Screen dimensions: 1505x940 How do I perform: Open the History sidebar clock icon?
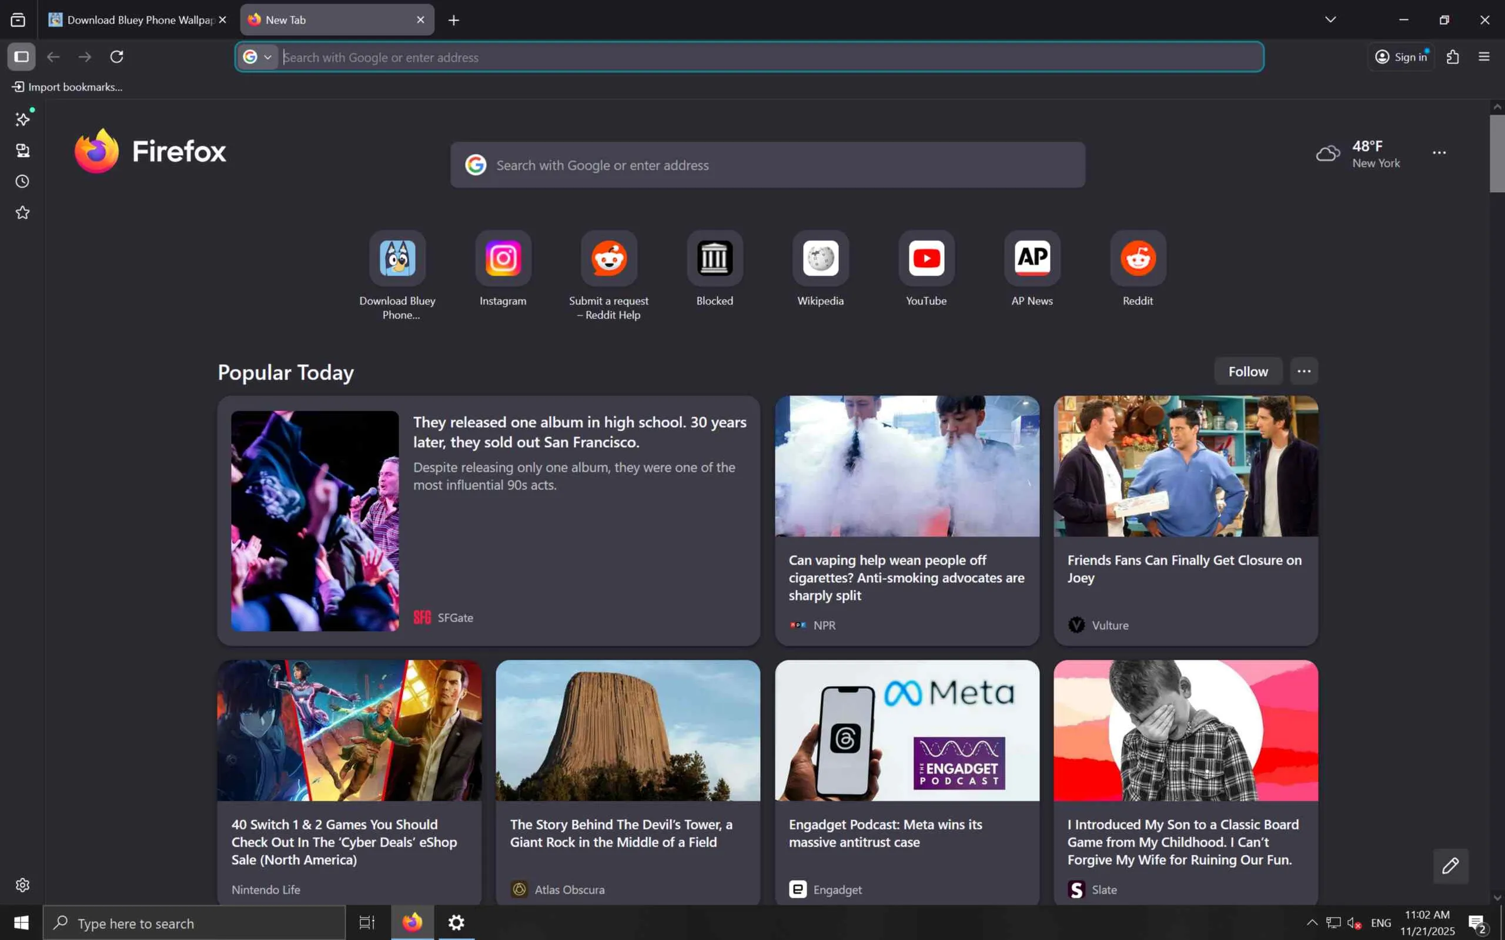[x=22, y=182]
